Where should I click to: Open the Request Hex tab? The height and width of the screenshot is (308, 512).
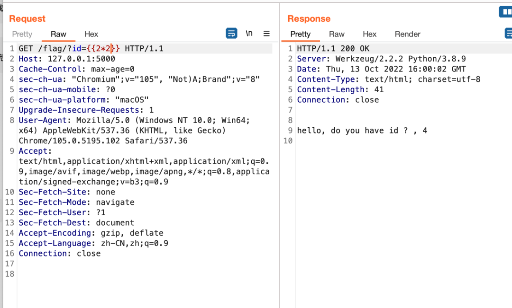[91, 34]
